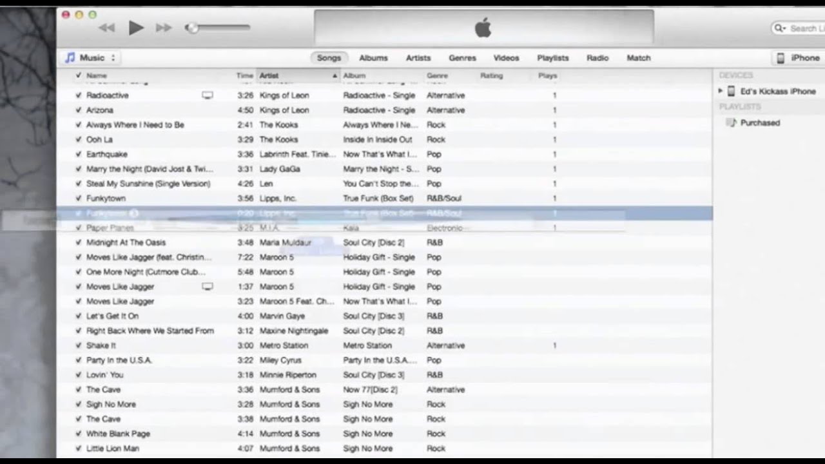Click the volume slider track

[x=218, y=28]
